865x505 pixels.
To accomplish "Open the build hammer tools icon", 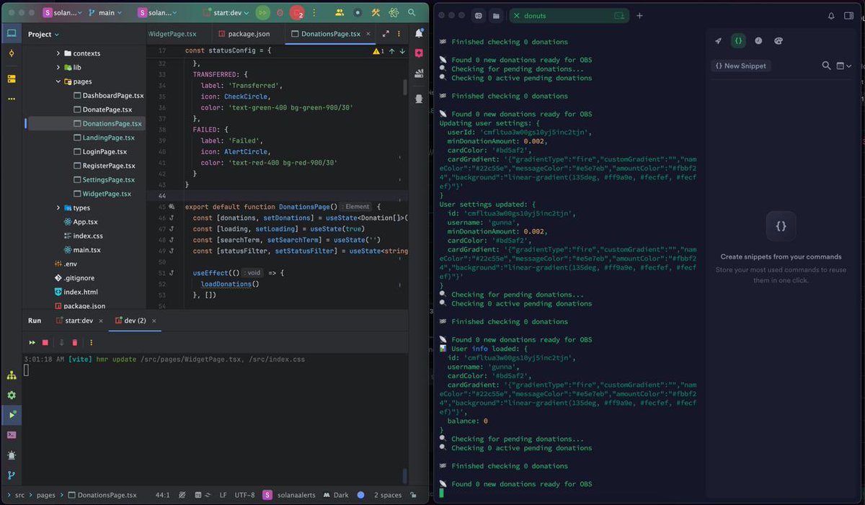I will pos(376,13).
